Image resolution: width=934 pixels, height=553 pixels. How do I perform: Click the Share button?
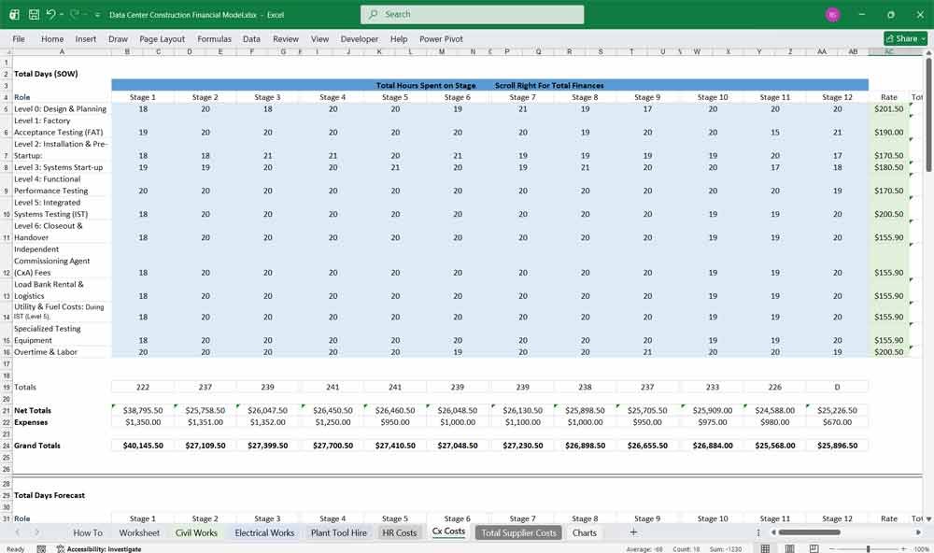tap(905, 38)
